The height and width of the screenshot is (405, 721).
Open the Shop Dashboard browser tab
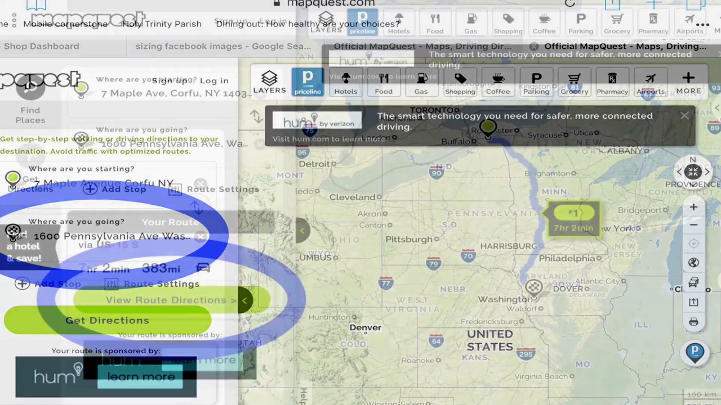click(x=42, y=46)
